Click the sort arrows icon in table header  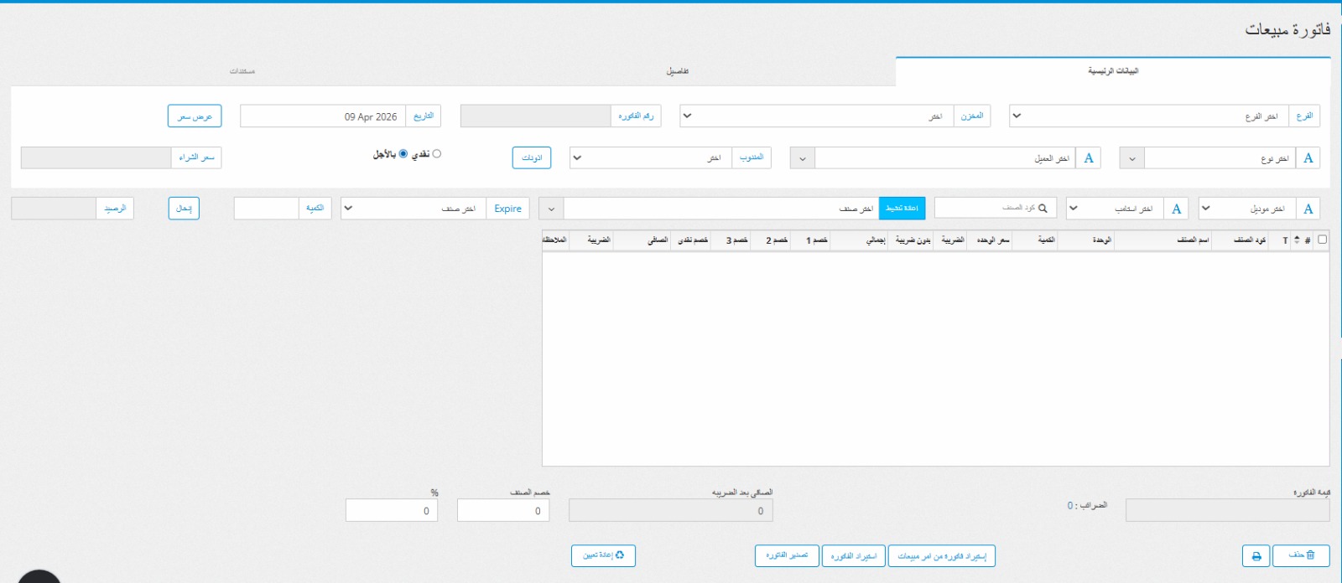click(1297, 240)
